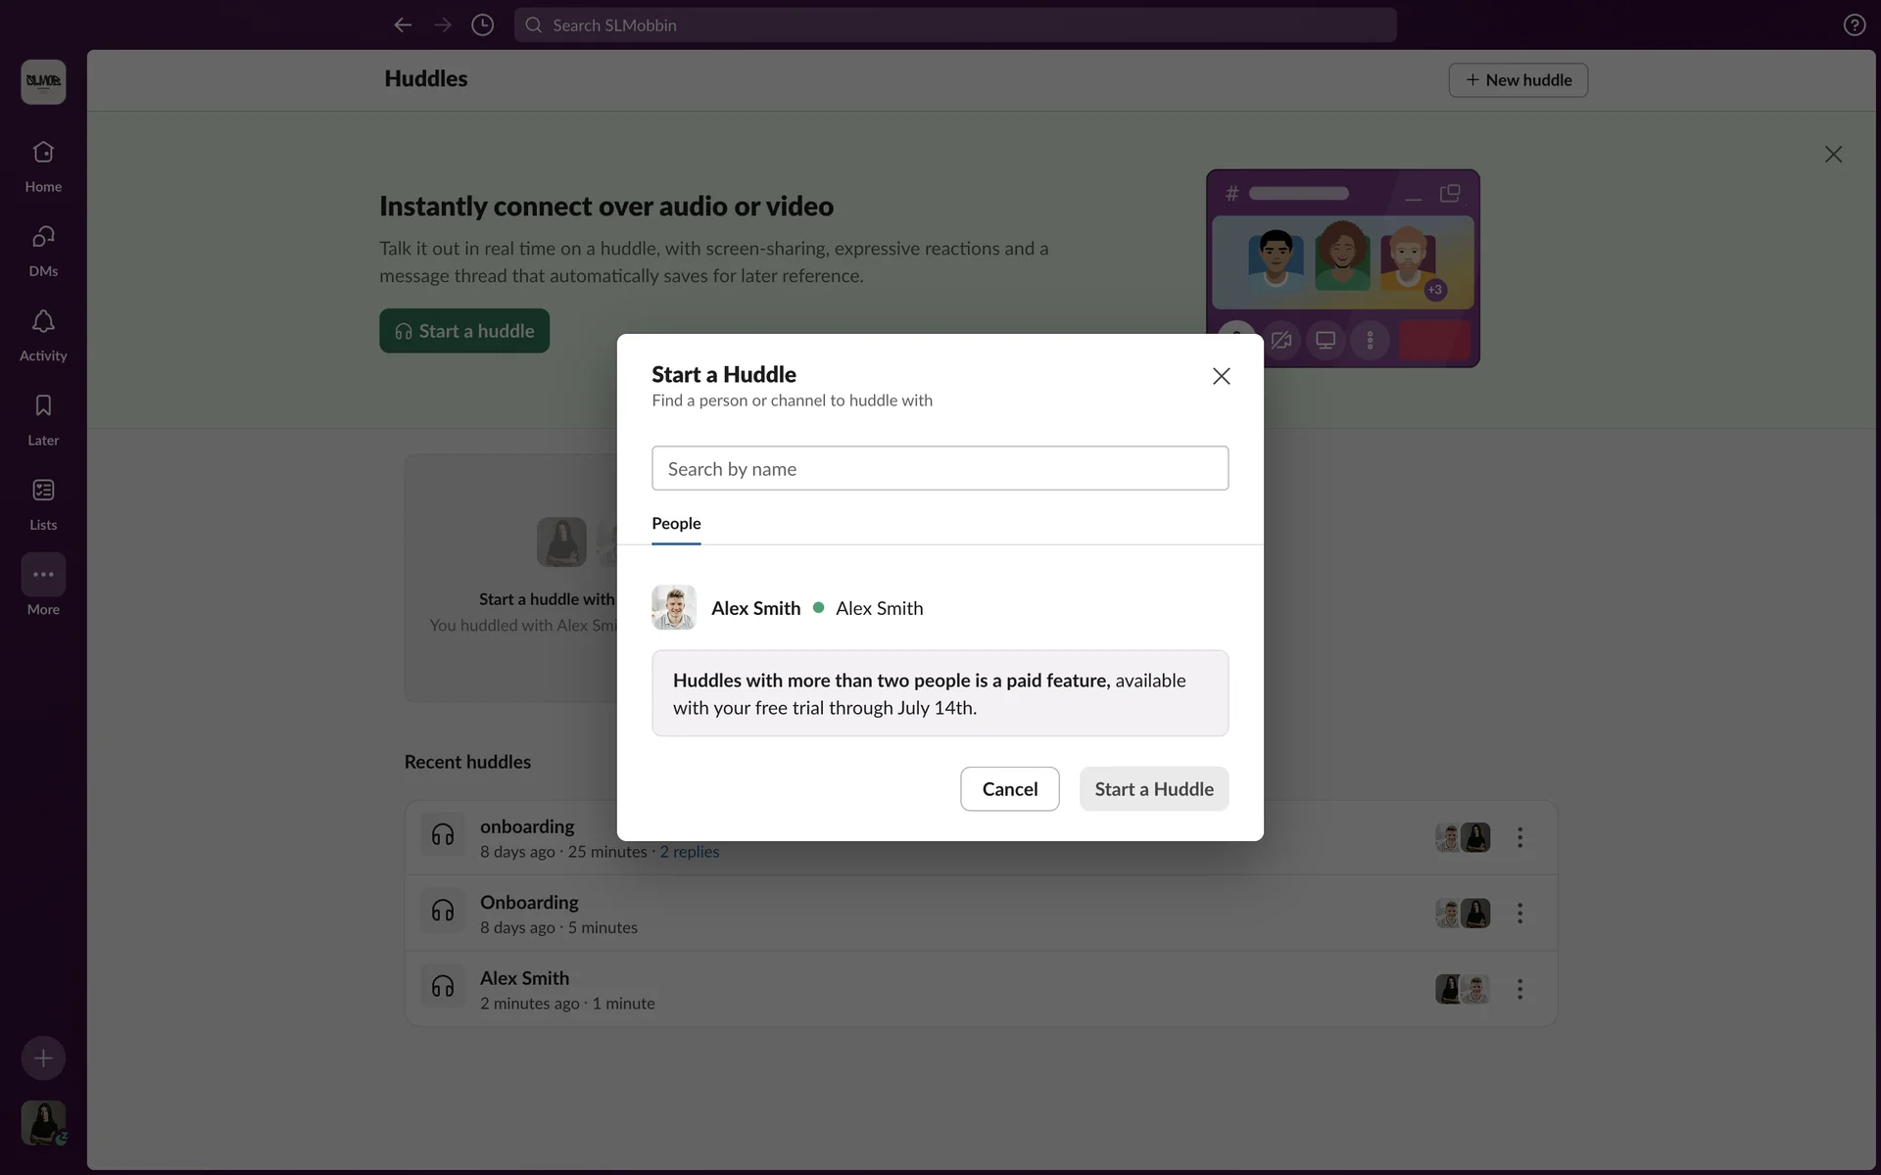Click the SLMobbin workspace logo

pyautogui.click(x=43, y=81)
